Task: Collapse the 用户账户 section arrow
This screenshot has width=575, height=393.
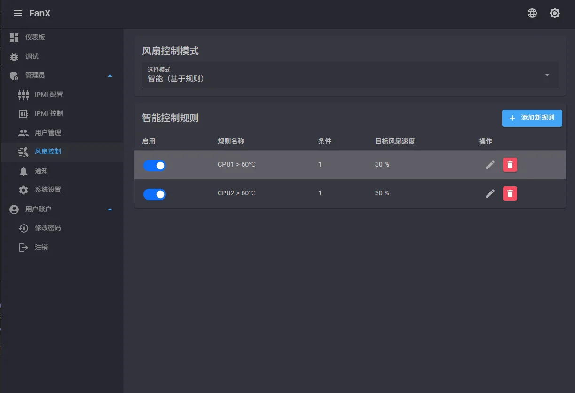Action: pyautogui.click(x=110, y=209)
